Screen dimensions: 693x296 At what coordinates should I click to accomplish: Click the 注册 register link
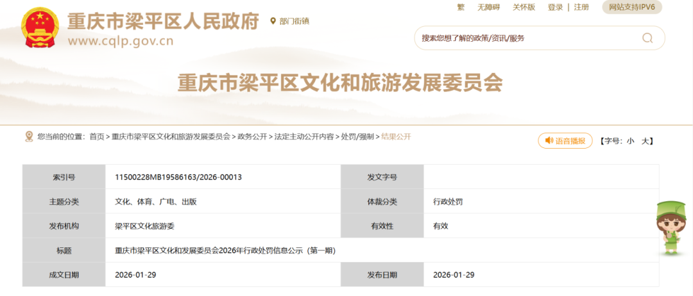click(581, 7)
